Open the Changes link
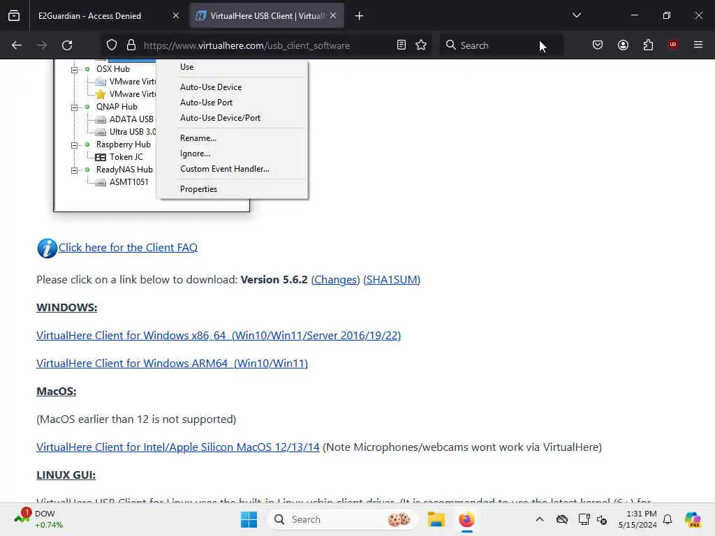The height and width of the screenshot is (536, 715). [x=336, y=280]
